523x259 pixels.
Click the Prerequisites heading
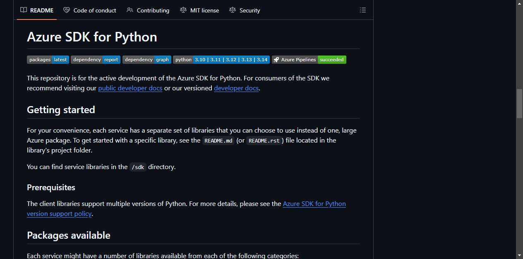pyautogui.click(x=51, y=188)
